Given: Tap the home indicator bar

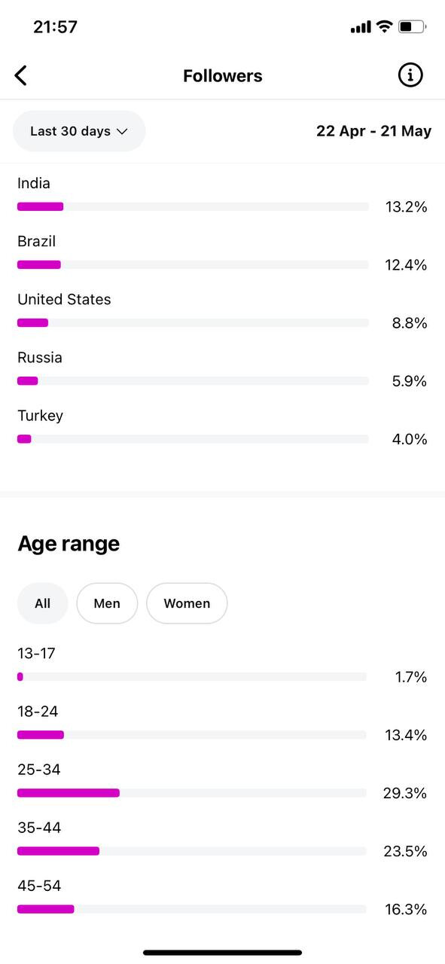Looking at the screenshot, I should pos(223,953).
